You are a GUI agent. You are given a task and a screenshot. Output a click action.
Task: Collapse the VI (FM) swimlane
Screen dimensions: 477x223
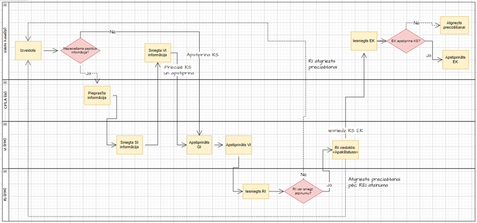(5, 123)
